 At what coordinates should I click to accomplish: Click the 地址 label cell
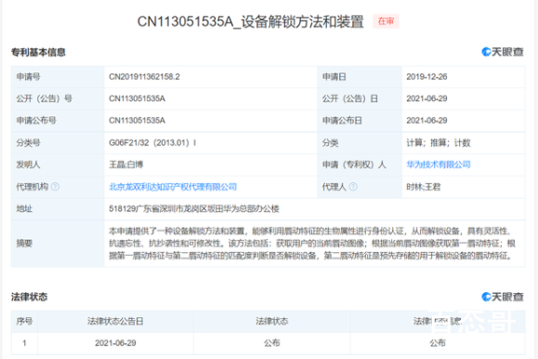(58, 208)
